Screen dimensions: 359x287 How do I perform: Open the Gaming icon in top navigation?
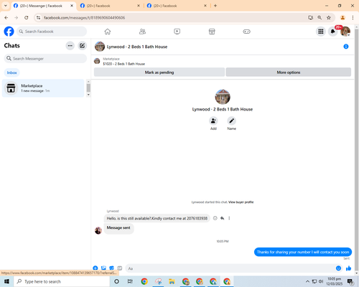(x=246, y=32)
